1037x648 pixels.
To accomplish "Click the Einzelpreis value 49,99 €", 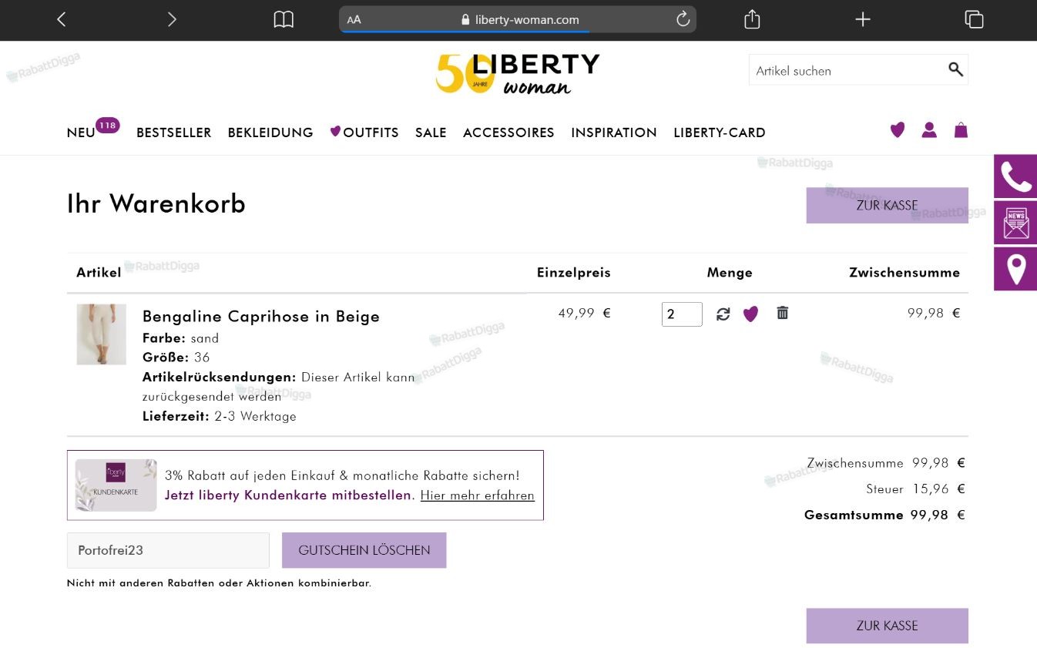I will [584, 313].
